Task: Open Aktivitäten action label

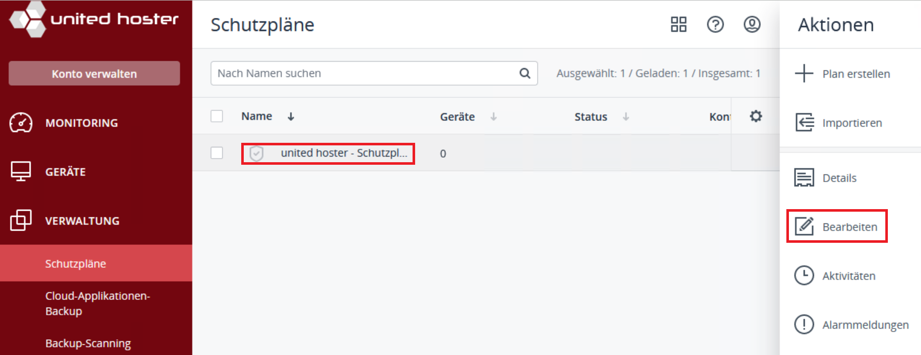Action: click(x=849, y=276)
